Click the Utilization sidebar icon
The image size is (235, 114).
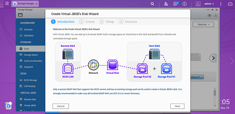pyautogui.click(x=21, y=35)
